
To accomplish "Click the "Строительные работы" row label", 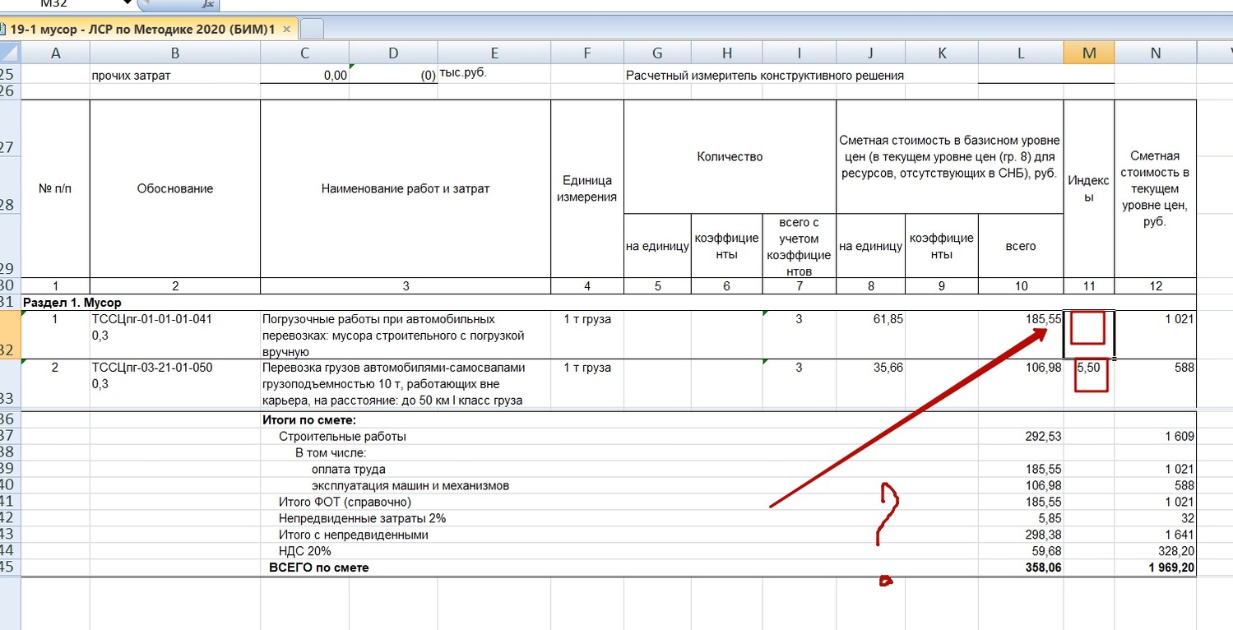I will coord(342,437).
